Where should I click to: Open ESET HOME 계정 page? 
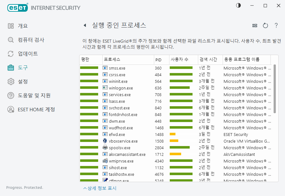[x=36, y=109]
